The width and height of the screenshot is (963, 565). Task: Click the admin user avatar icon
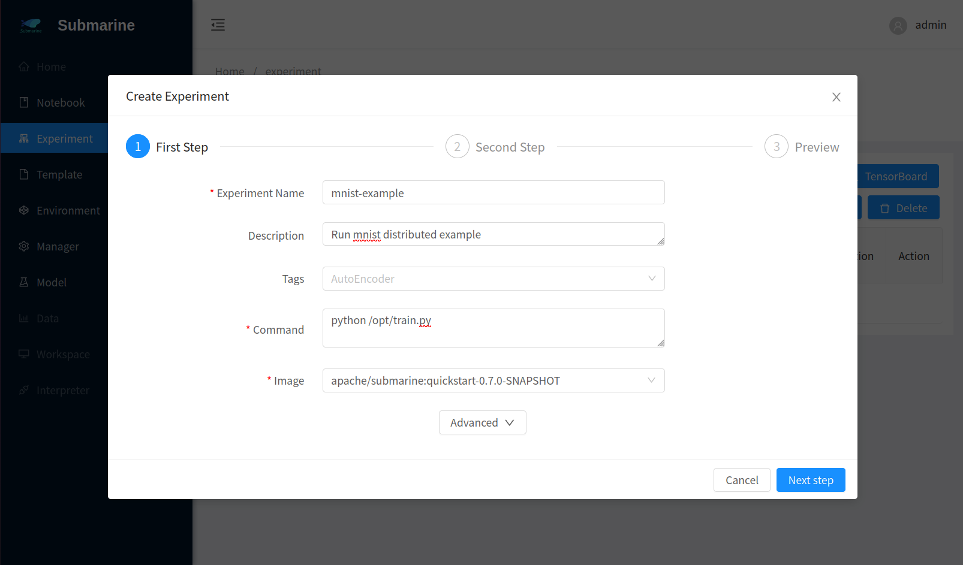coord(898,25)
